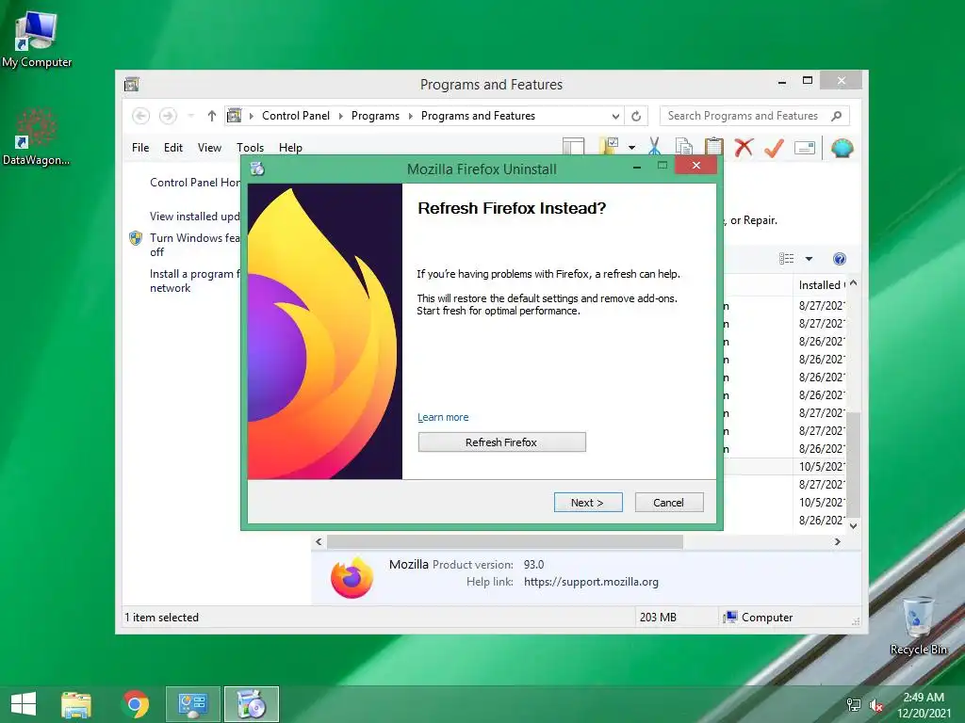Click the Programs breadcrumb
This screenshot has height=723, width=965.
click(x=375, y=116)
